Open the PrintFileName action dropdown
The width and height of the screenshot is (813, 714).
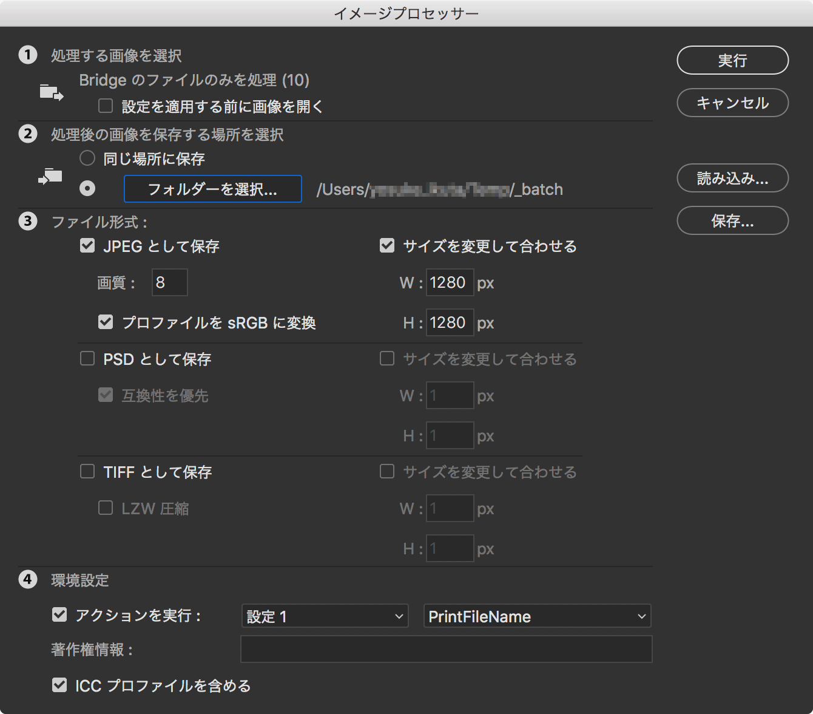tap(537, 616)
